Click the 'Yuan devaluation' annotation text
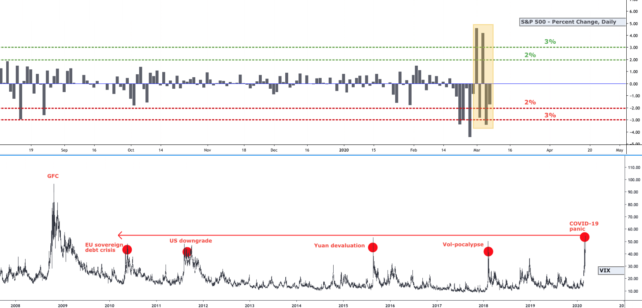The width and height of the screenshot is (642, 308). [x=339, y=246]
